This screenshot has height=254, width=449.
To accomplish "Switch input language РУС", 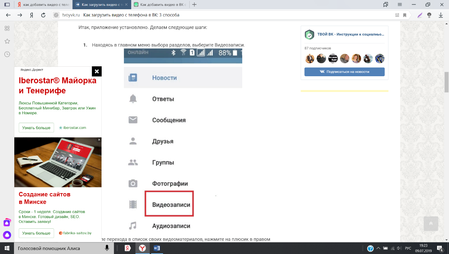I will [408, 248].
